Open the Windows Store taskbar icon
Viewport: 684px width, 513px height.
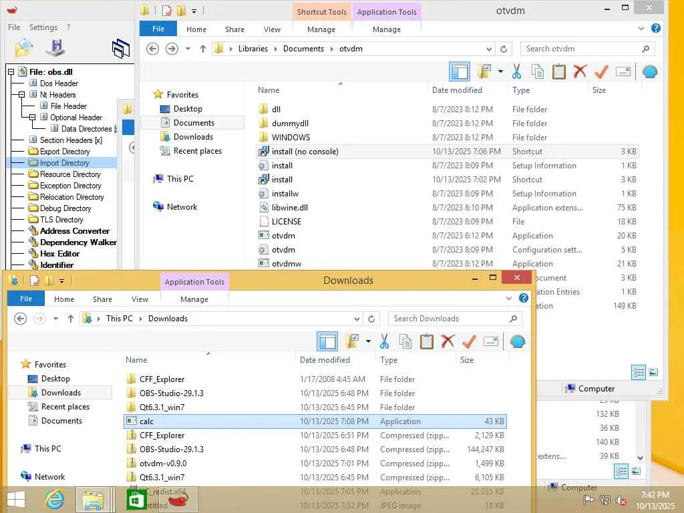tap(136, 500)
